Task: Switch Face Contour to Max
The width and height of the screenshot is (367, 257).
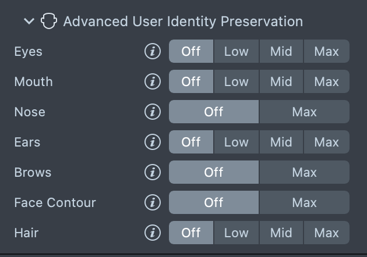Action: [x=304, y=202]
